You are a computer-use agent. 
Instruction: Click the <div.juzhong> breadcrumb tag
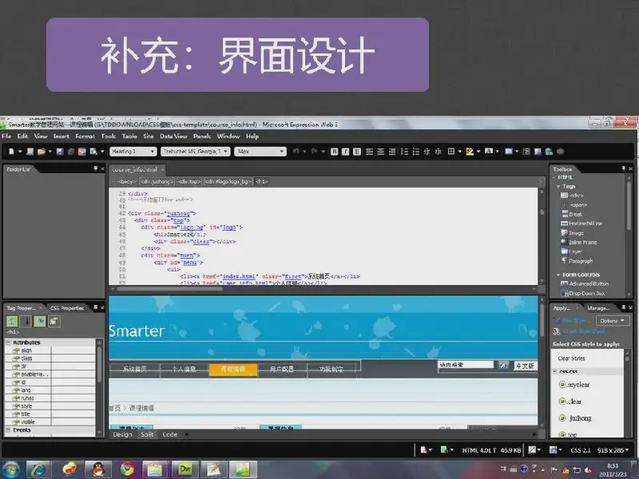(157, 182)
